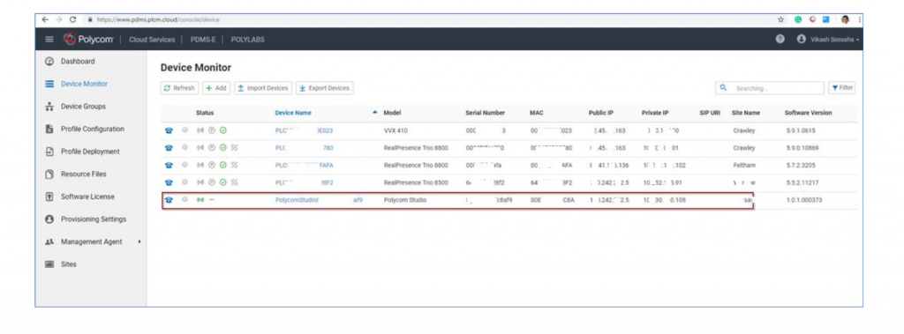Click the phone icon in VVX 410 row

coord(169,130)
